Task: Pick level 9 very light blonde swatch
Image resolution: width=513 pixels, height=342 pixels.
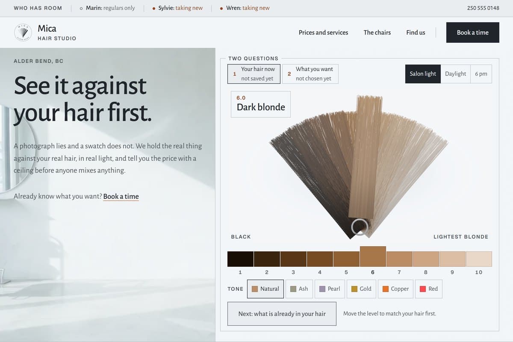Action: [x=452, y=259]
